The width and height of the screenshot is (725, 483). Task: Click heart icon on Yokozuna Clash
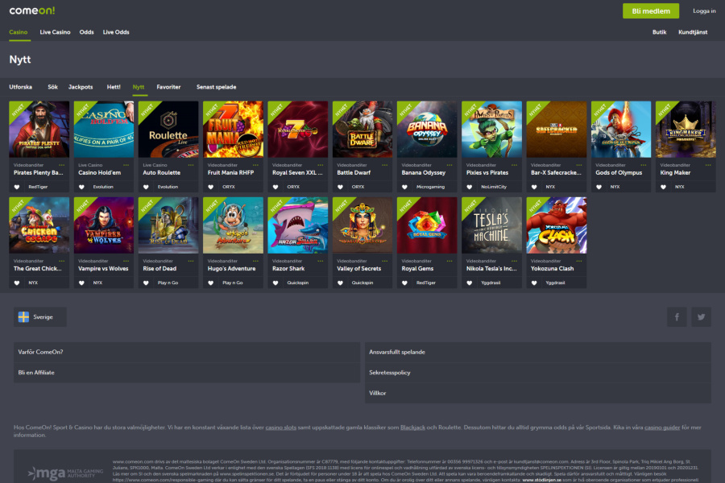[534, 283]
